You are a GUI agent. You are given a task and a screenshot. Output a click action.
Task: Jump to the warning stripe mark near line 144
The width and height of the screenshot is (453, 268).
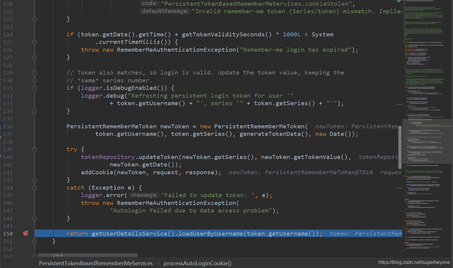(399, 188)
